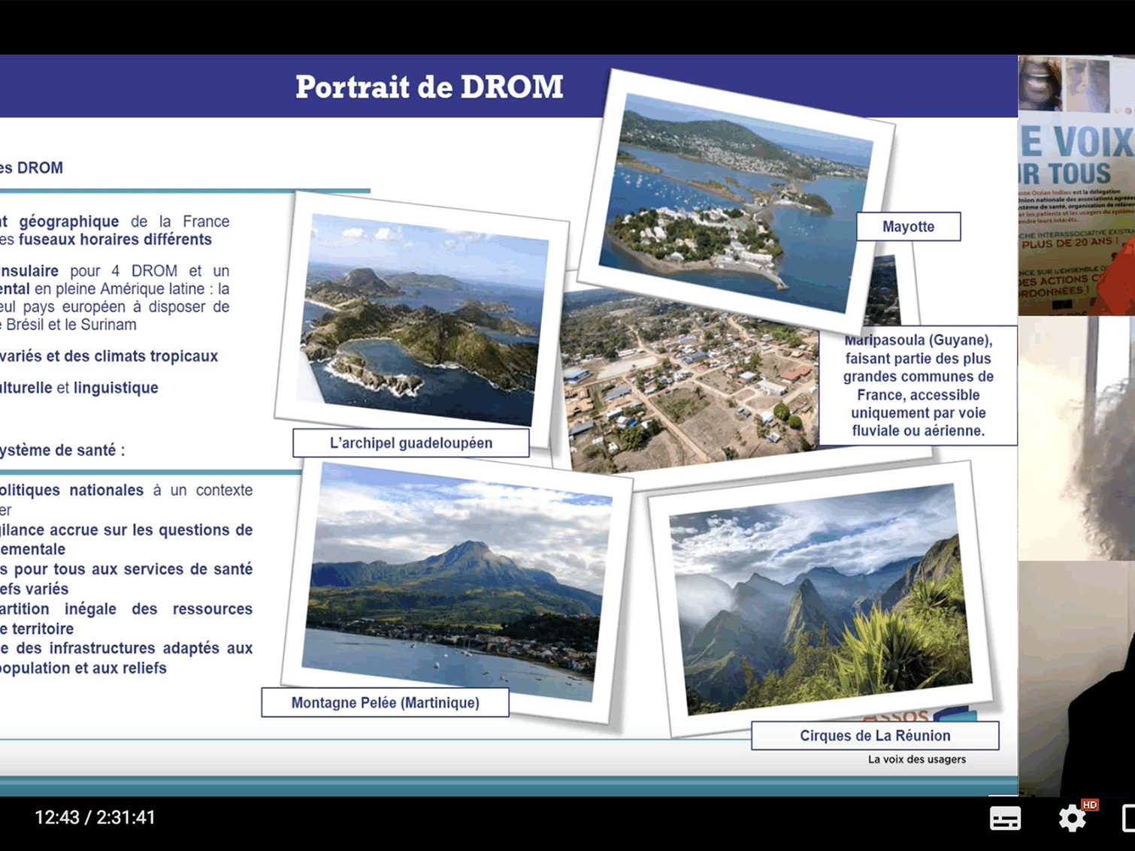Click the partially visible theater mode icon
Viewport: 1135px width, 851px height.
[x=1127, y=818]
